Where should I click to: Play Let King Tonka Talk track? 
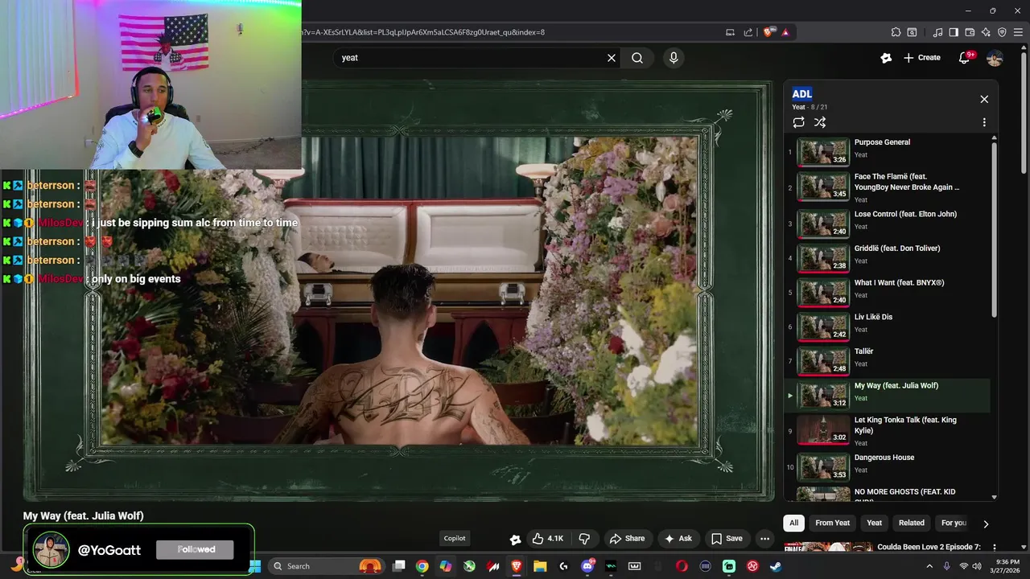[x=888, y=430]
